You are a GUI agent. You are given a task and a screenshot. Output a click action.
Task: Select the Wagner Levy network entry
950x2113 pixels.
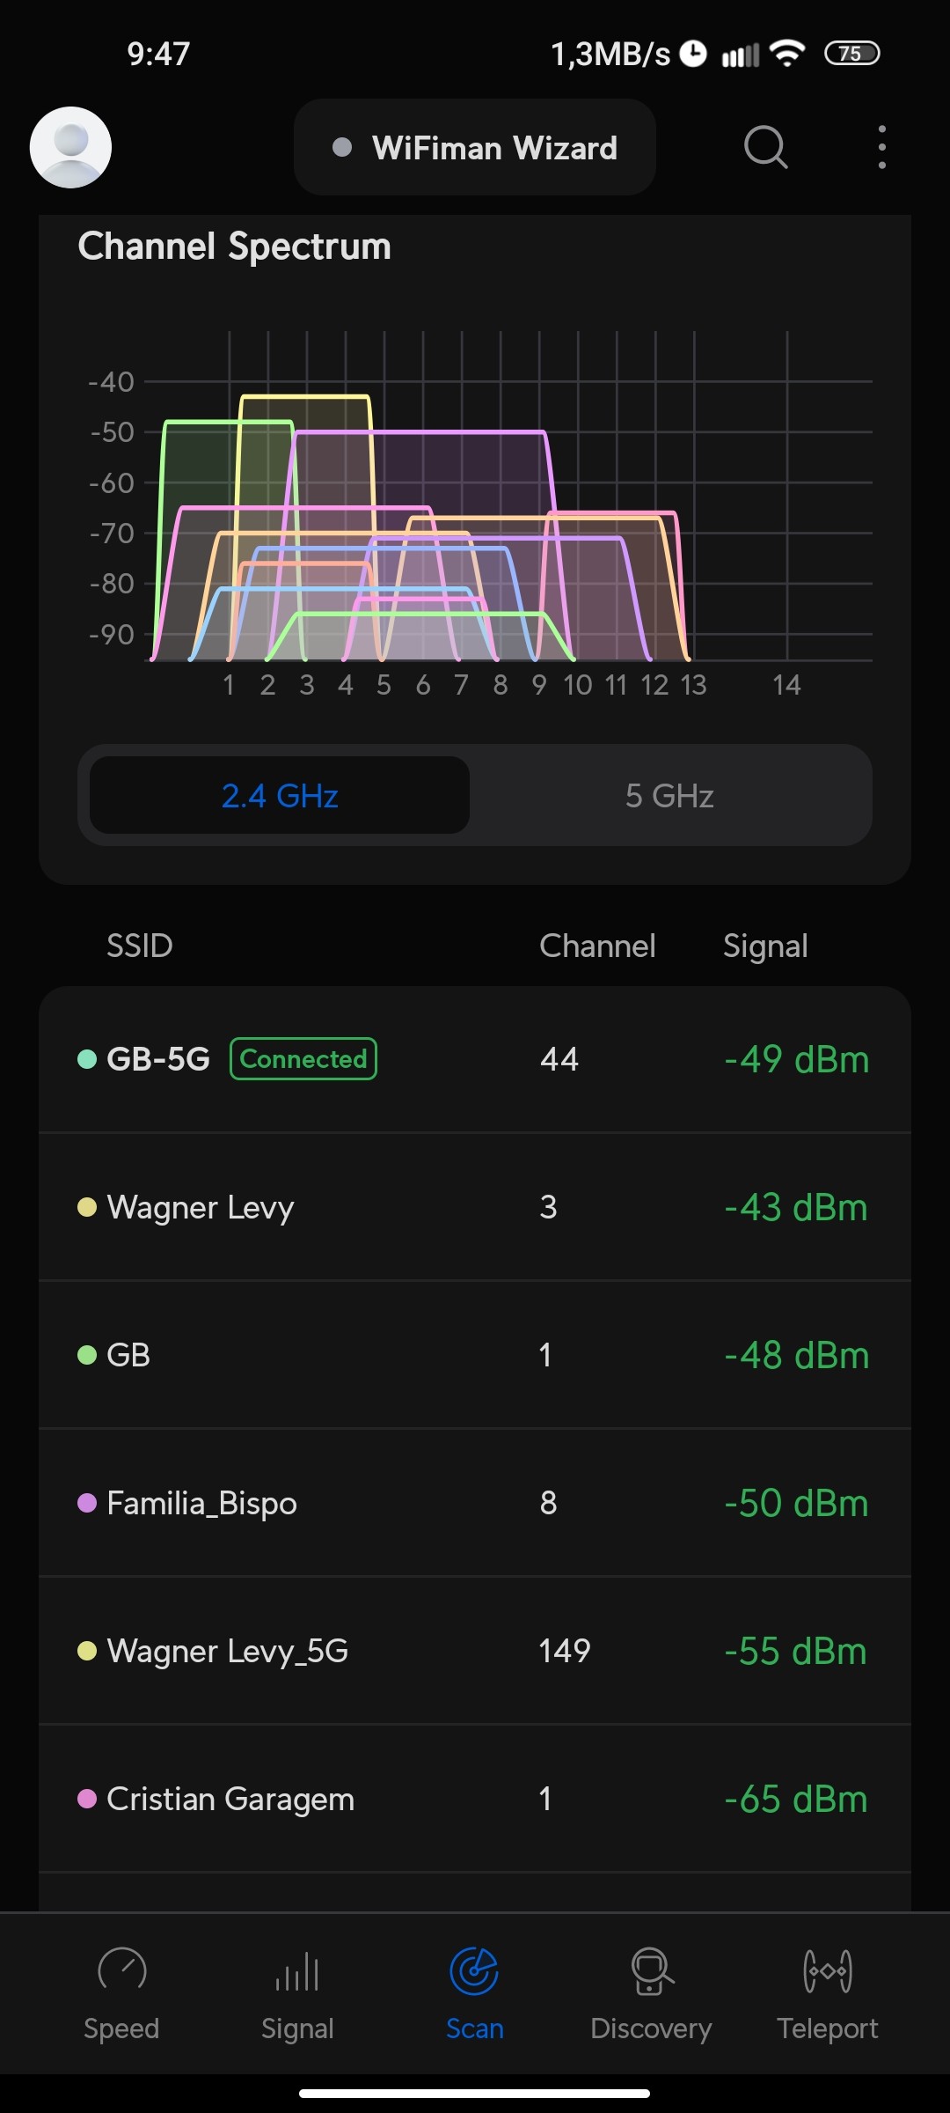(x=475, y=1207)
